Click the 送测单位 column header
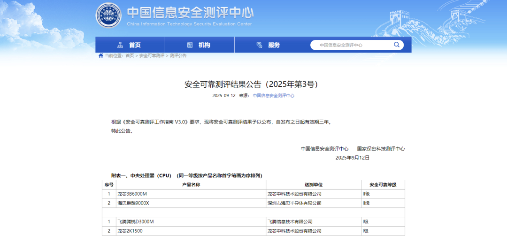The image size is (507, 237). pyautogui.click(x=314, y=184)
